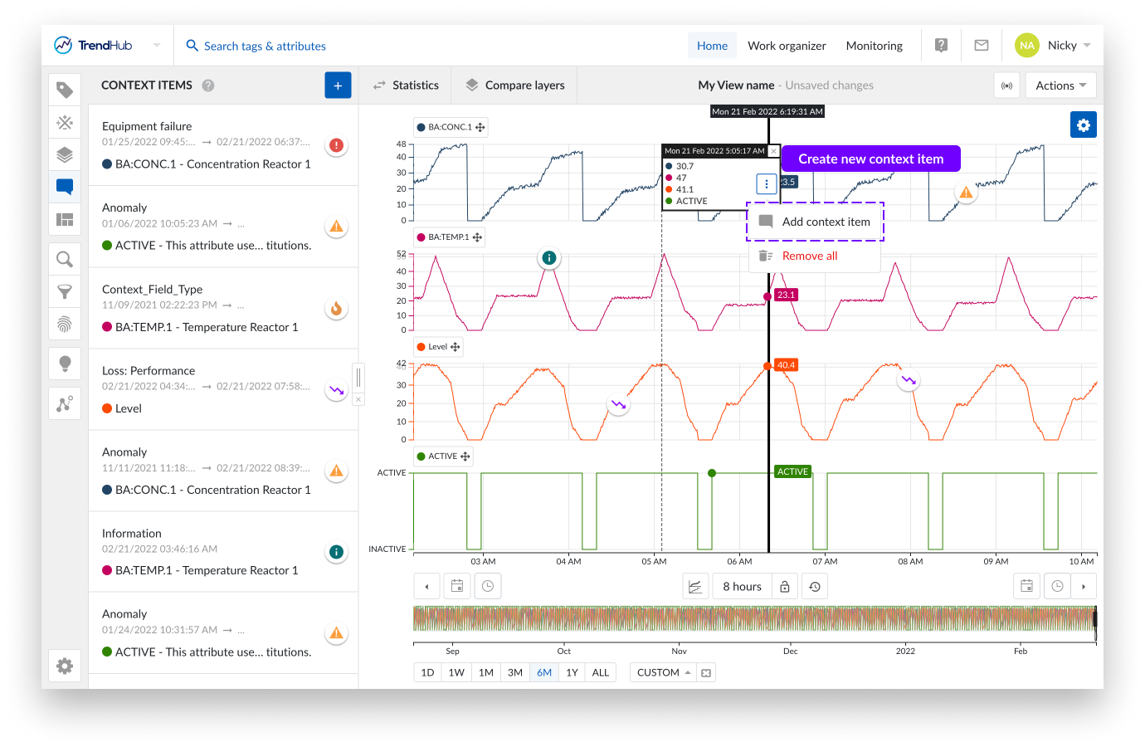Open the layers icon in left sidebar
Screen dimensions: 1145x747
65,154
